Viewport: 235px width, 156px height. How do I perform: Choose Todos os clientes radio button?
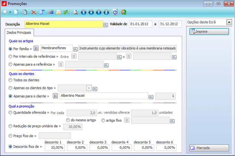(x=10, y=80)
